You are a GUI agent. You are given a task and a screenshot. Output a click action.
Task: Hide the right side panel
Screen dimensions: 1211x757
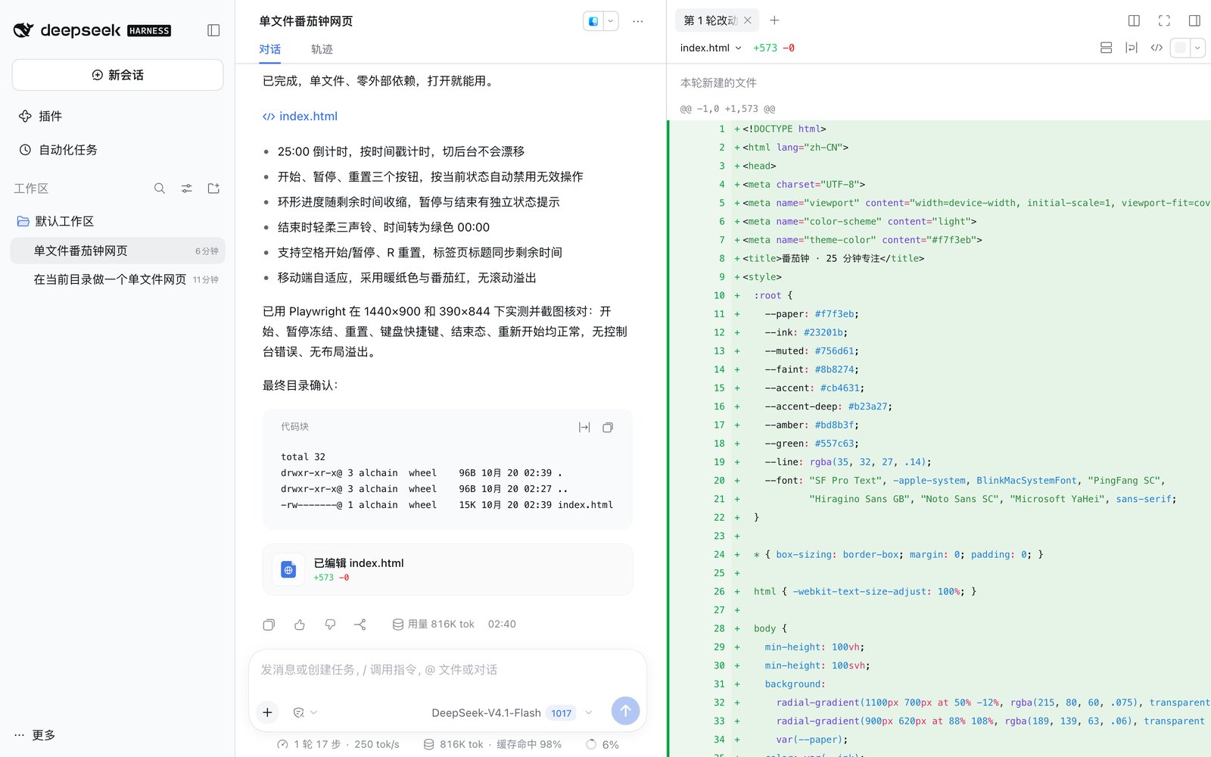(1194, 20)
